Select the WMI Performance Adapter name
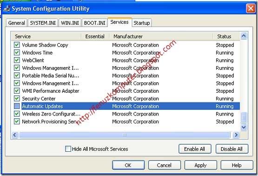Viewport: 258px width, 176px height. 51,91
